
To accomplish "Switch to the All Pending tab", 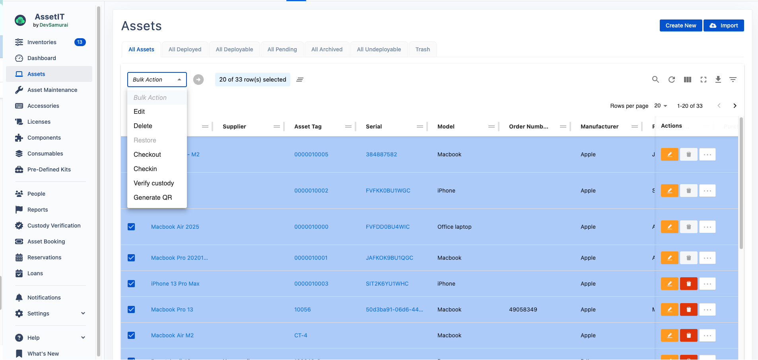I will [x=282, y=49].
